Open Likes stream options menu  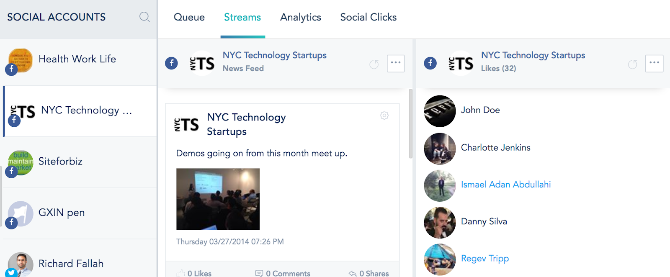[x=654, y=64]
